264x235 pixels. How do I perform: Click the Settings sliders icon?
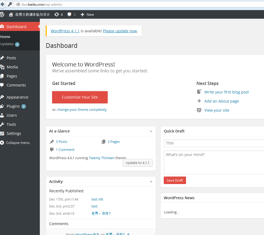(2, 134)
